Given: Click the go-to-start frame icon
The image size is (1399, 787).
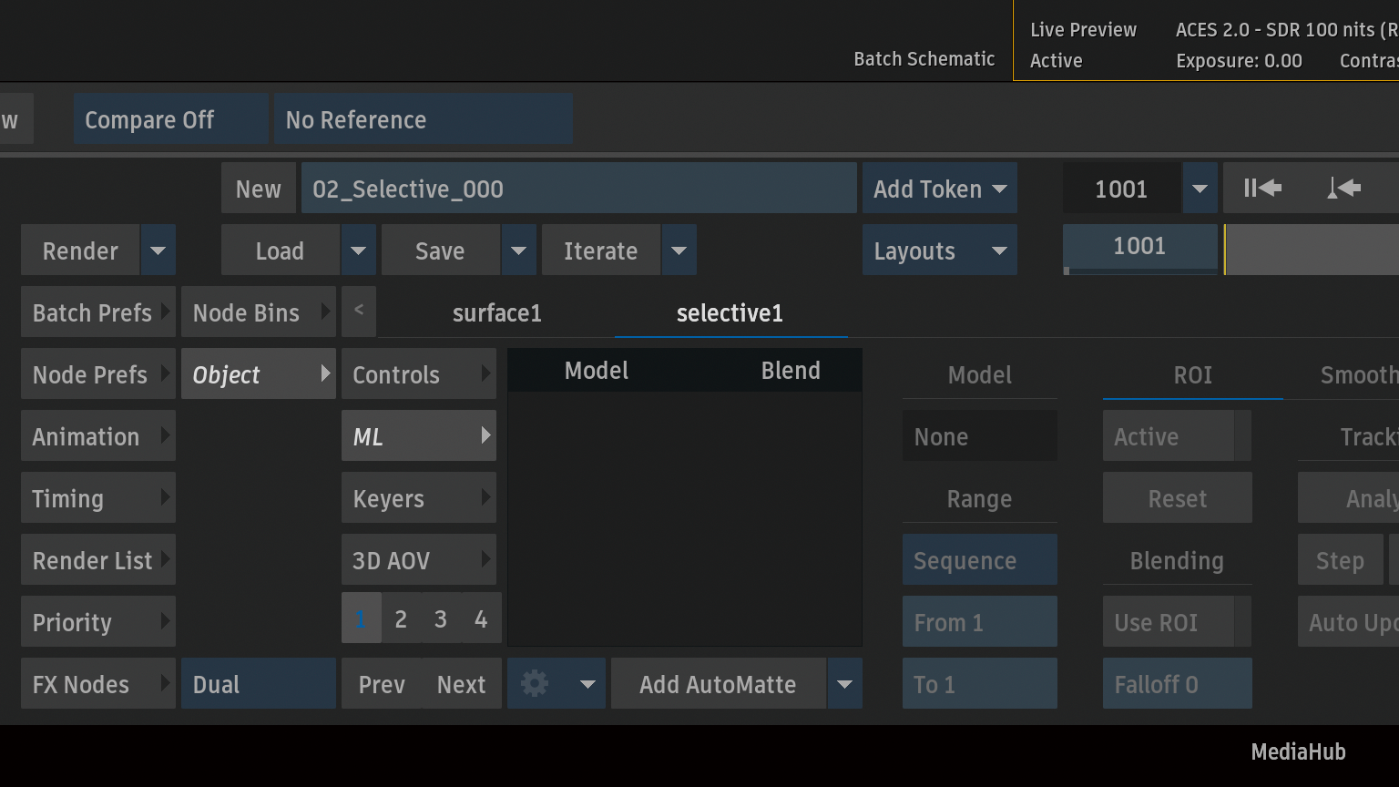Looking at the screenshot, I should pos(1262,189).
